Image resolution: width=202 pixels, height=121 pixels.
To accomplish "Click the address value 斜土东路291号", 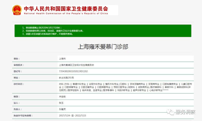I will [x=66, y=78].
